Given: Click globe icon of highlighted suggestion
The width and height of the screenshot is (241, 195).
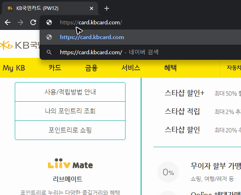Looking at the screenshot, I should [x=49, y=37].
